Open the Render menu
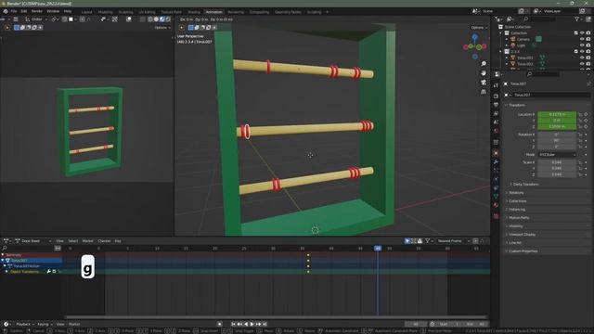Screen dimensions: 594x334 click(37, 11)
